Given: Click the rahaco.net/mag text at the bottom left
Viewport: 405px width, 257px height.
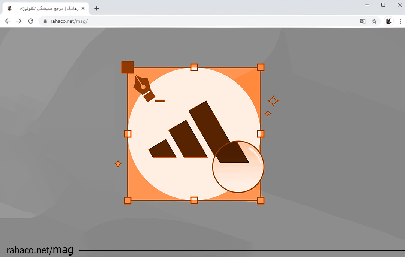Looking at the screenshot, I should pyautogui.click(x=40, y=250).
